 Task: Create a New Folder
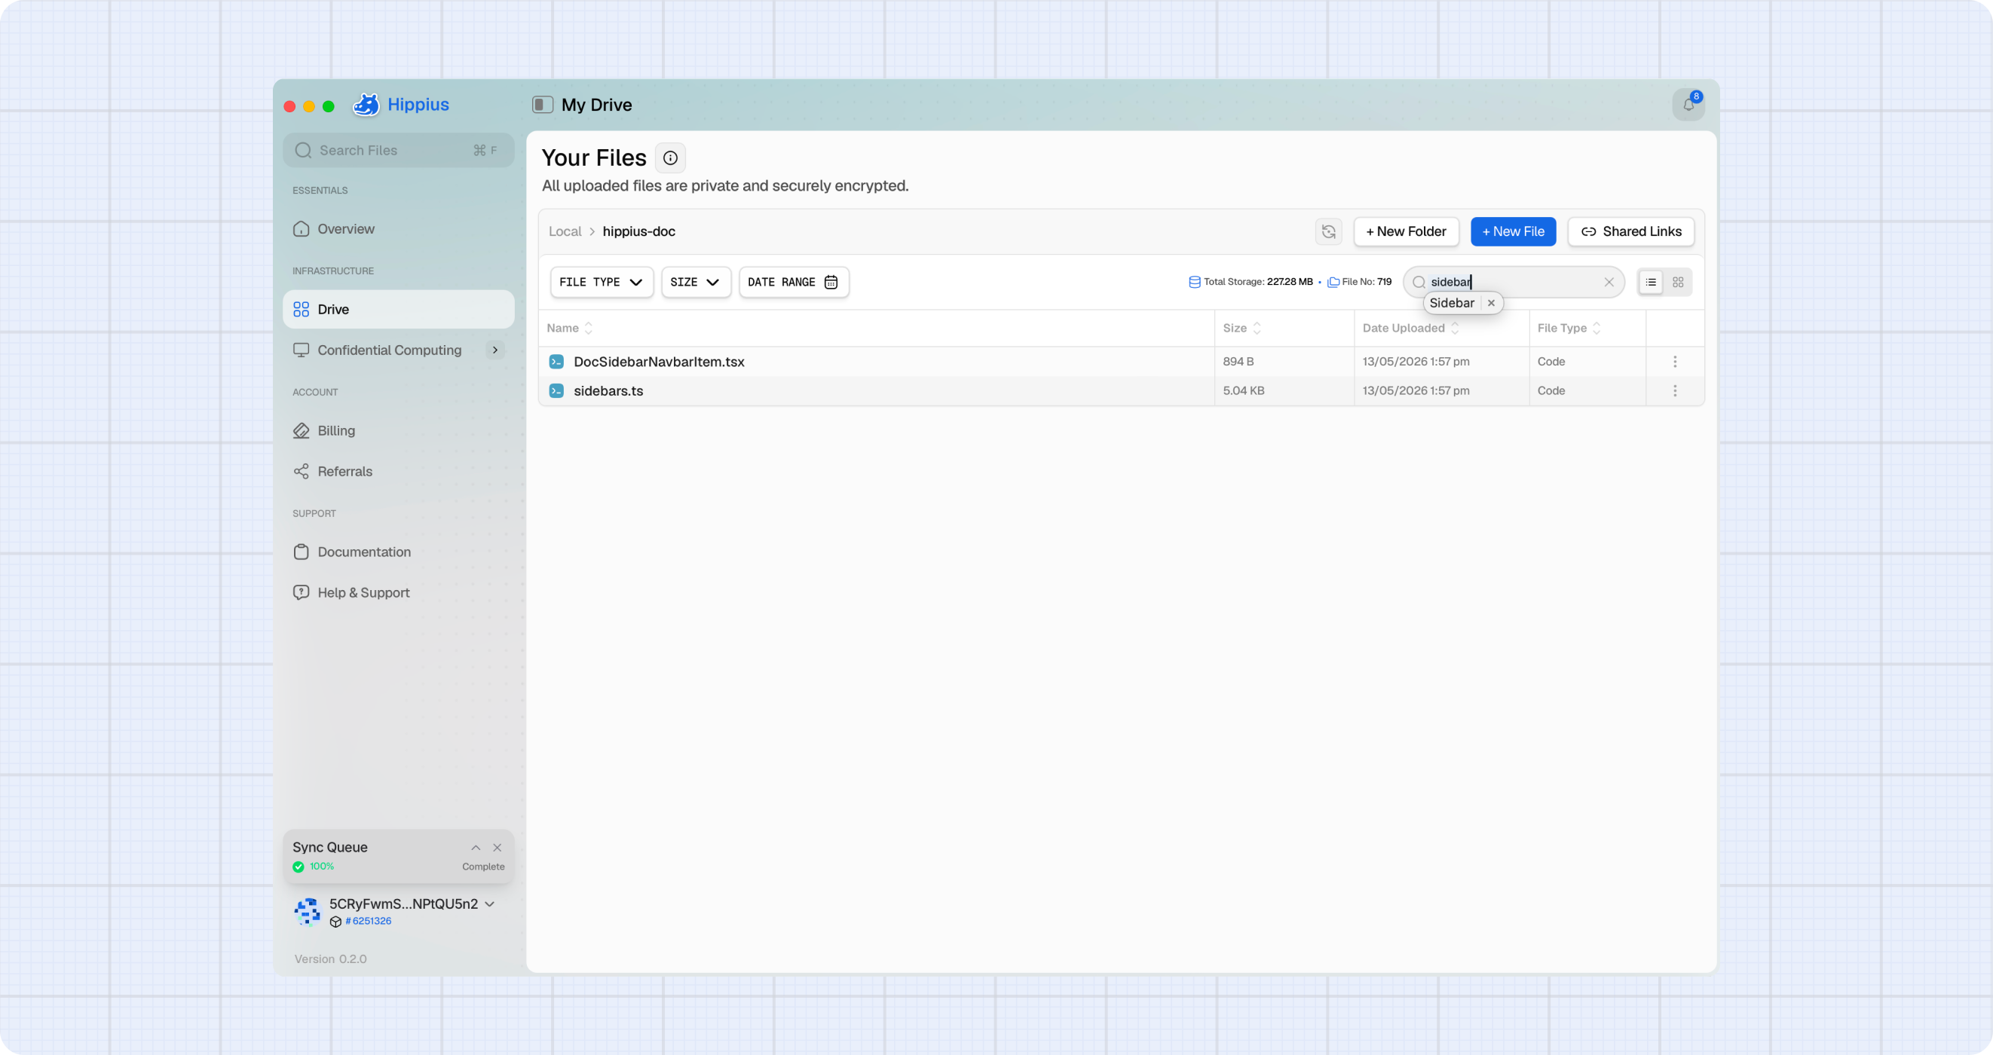pyautogui.click(x=1406, y=231)
